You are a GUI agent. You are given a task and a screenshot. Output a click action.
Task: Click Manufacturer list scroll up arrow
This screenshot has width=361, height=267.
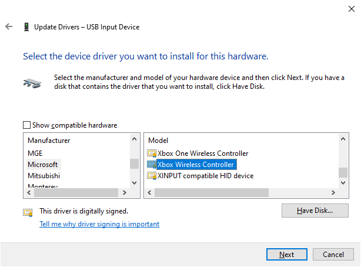pyautogui.click(x=135, y=139)
